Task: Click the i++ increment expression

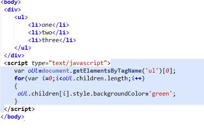Action: click(x=137, y=78)
